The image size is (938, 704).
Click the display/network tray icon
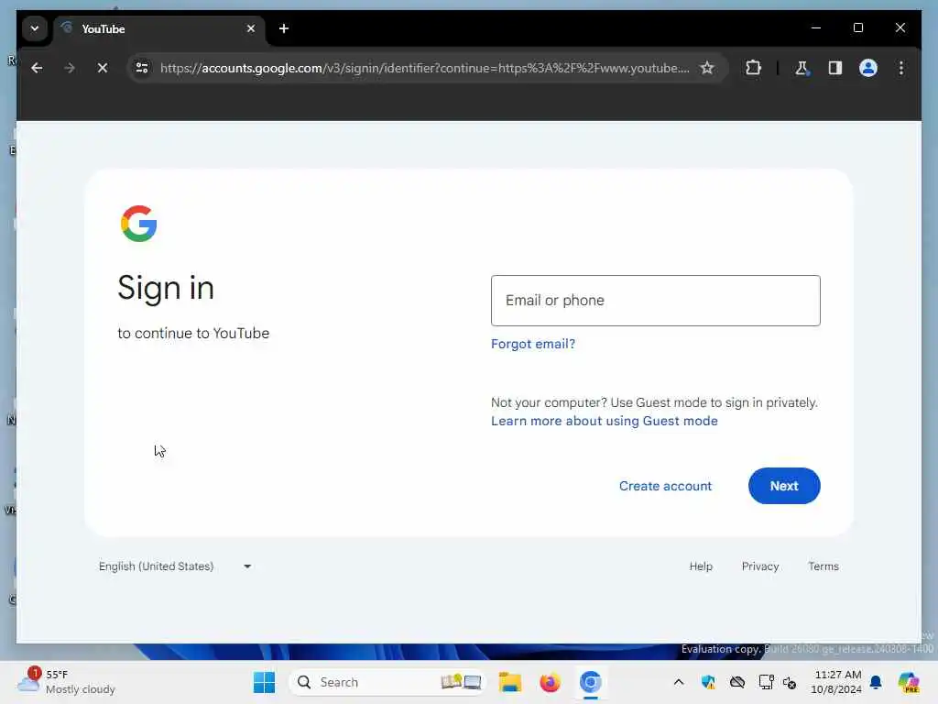(766, 682)
